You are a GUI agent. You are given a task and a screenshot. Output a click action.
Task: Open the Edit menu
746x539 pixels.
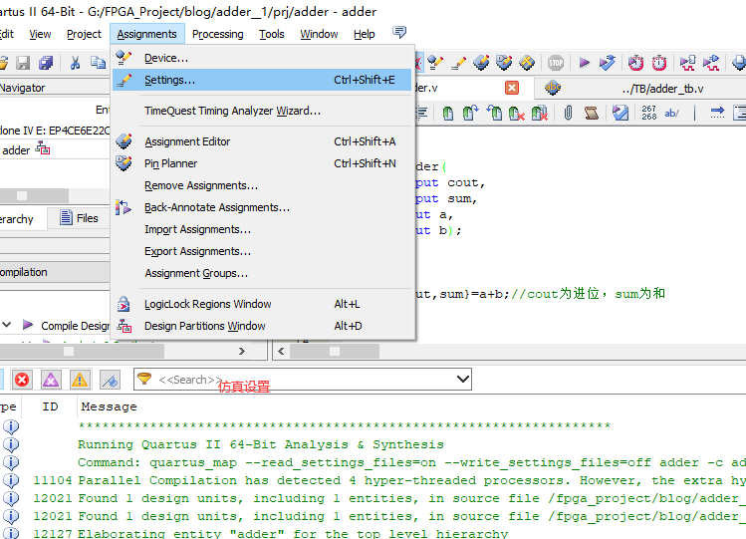pos(6,34)
